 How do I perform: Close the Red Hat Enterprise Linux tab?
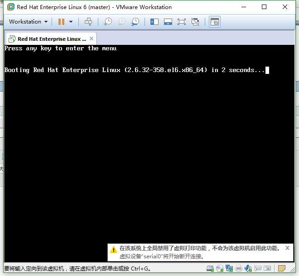[x=92, y=39]
